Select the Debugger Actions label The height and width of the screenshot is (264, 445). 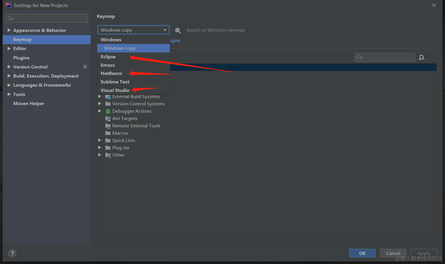[x=132, y=111]
